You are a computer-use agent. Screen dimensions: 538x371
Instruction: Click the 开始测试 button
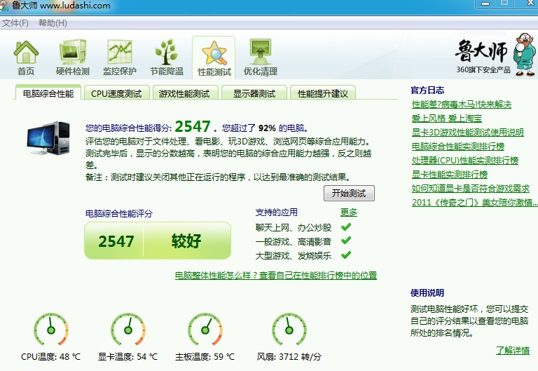[x=349, y=194]
